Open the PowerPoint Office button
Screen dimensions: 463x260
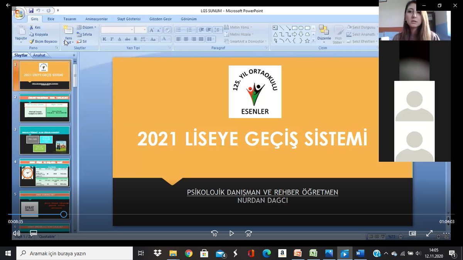pos(19,15)
